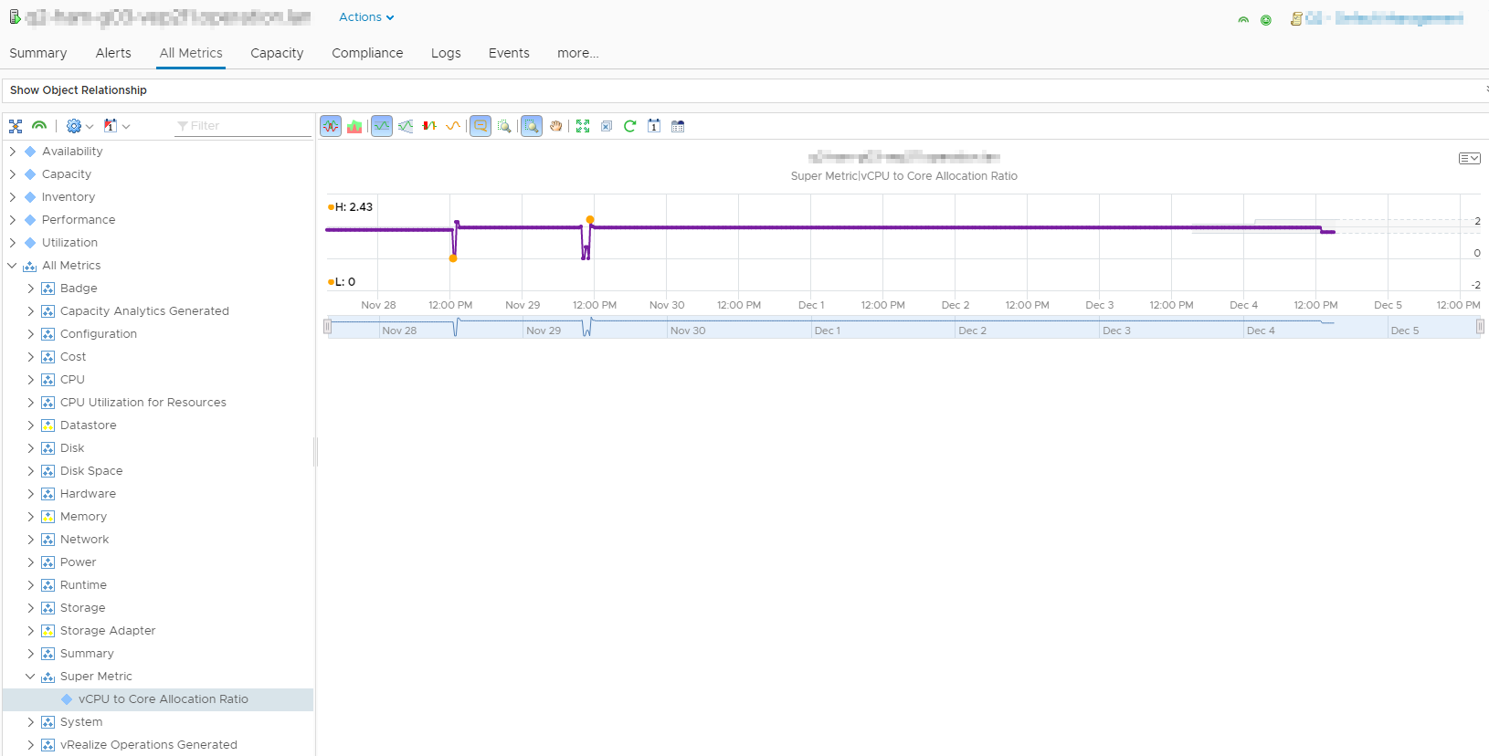Image resolution: width=1489 pixels, height=756 pixels.
Task: Click the stacked chart icon
Action: pyautogui.click(x=354, y=126)
